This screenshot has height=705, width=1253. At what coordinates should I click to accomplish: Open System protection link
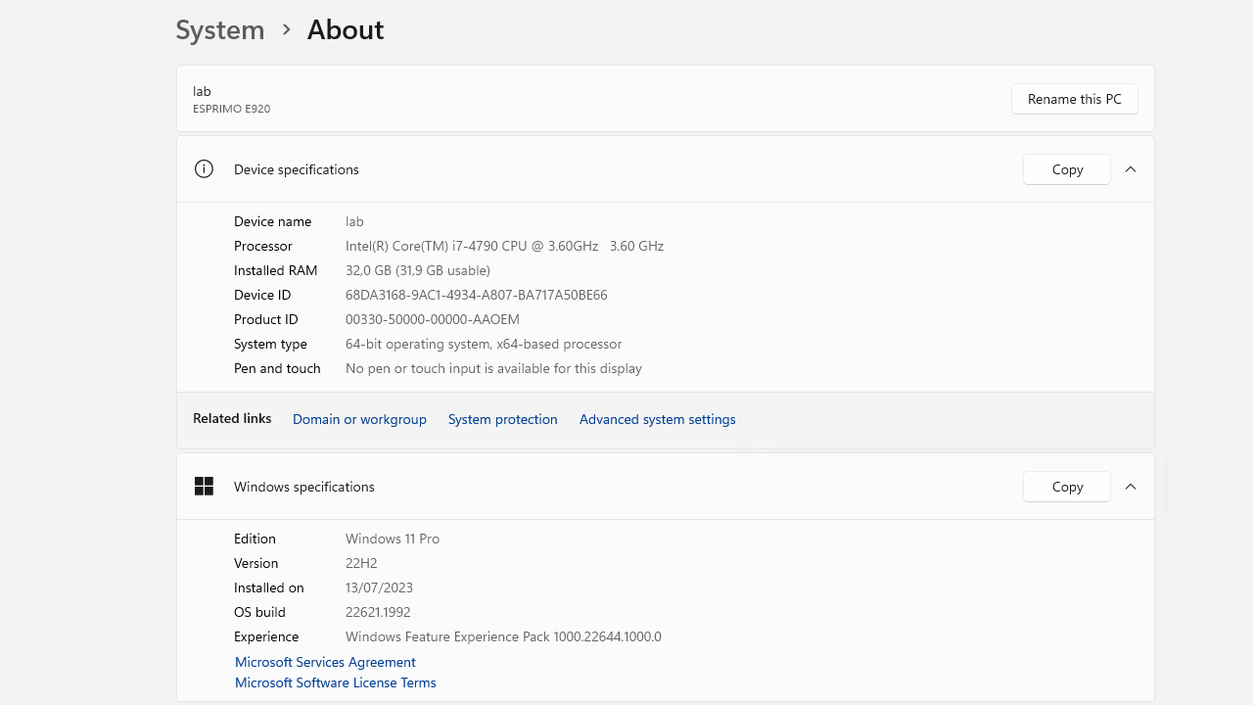[x=502, y=419]
